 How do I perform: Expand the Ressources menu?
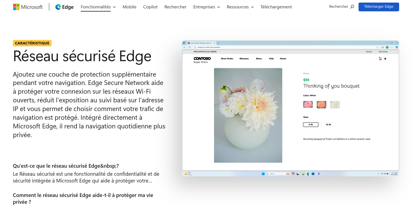[240, 7]
